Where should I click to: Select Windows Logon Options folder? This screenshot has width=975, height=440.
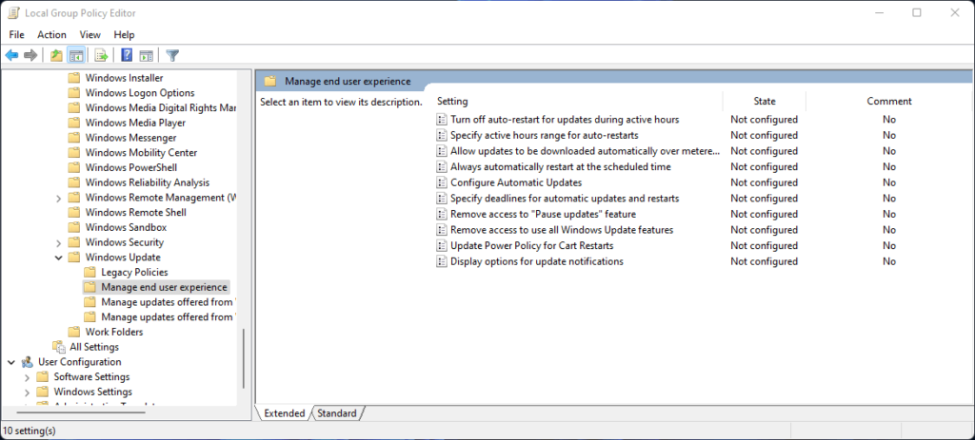coord(140,93)
